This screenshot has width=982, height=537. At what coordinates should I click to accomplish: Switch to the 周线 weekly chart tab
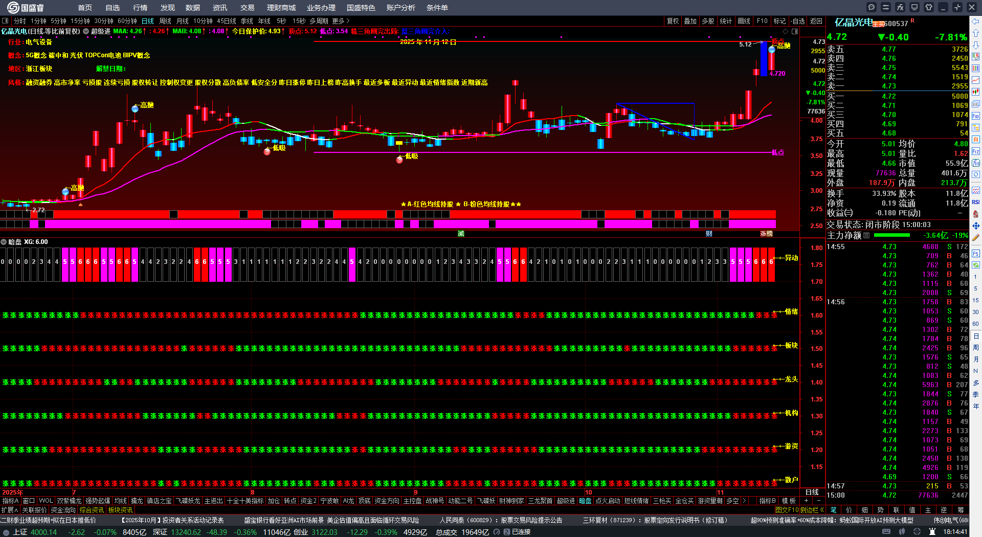(x=165, y=21)
